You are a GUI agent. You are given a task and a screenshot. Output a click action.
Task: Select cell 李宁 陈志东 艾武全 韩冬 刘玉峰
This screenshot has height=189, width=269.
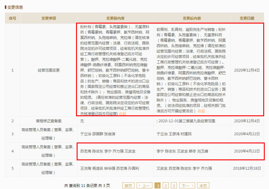[x=192, y=151]
